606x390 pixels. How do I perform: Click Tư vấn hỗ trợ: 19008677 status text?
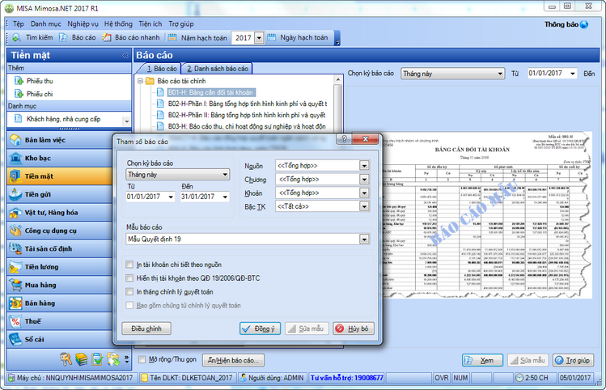[x=346, y=378]
